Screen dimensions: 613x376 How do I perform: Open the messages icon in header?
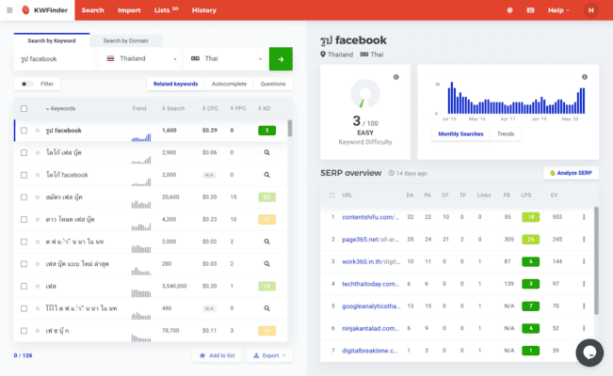(530, 10)
